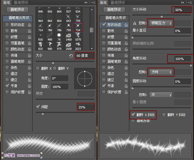Screen dimensions: 194x160
Task: Toggle the 间距 checkbox
Action: coord(38,107)
